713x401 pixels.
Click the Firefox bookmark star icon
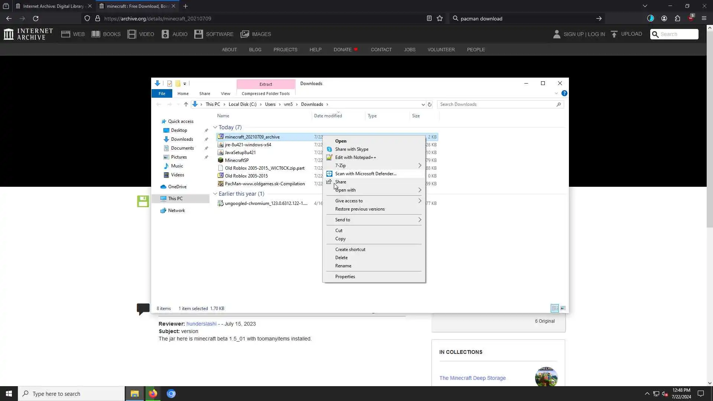(440, 19)
